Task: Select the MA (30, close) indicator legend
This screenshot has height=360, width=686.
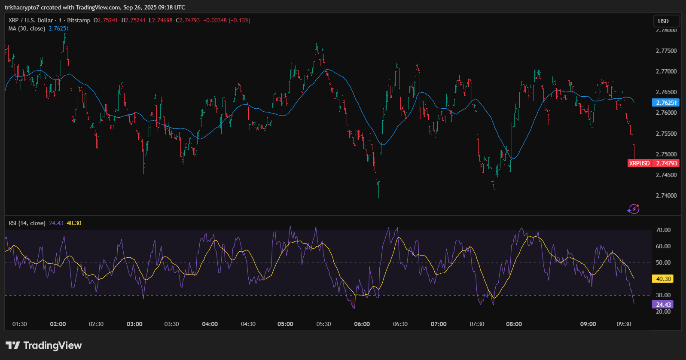Action: point(27,28)
